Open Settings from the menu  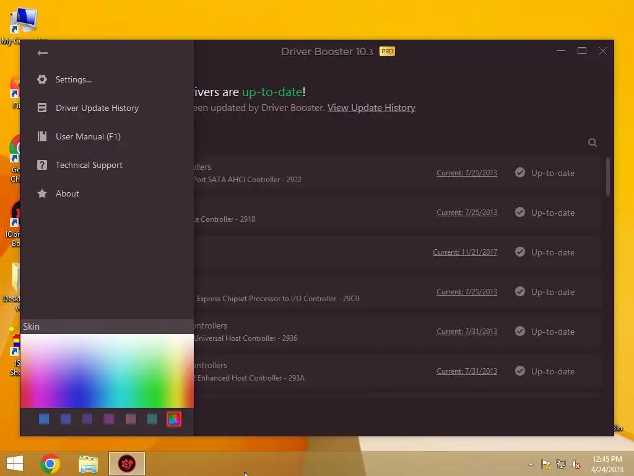(x=74, y=79)
